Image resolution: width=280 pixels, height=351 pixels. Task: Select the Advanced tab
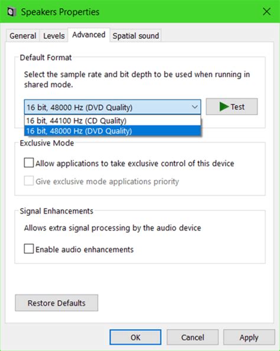pyautogui.click(x=89, y=35)
